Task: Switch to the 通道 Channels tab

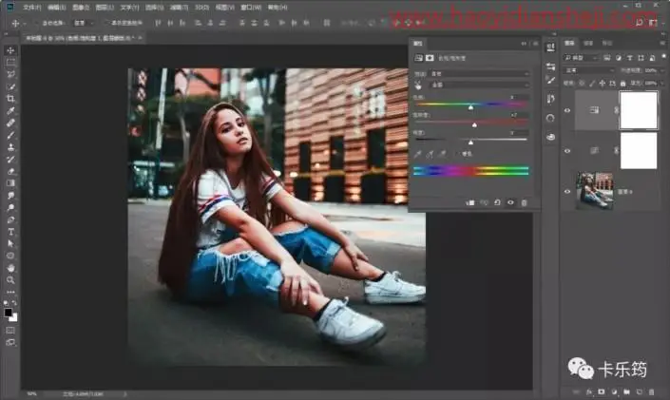Action: pos(588,43)
